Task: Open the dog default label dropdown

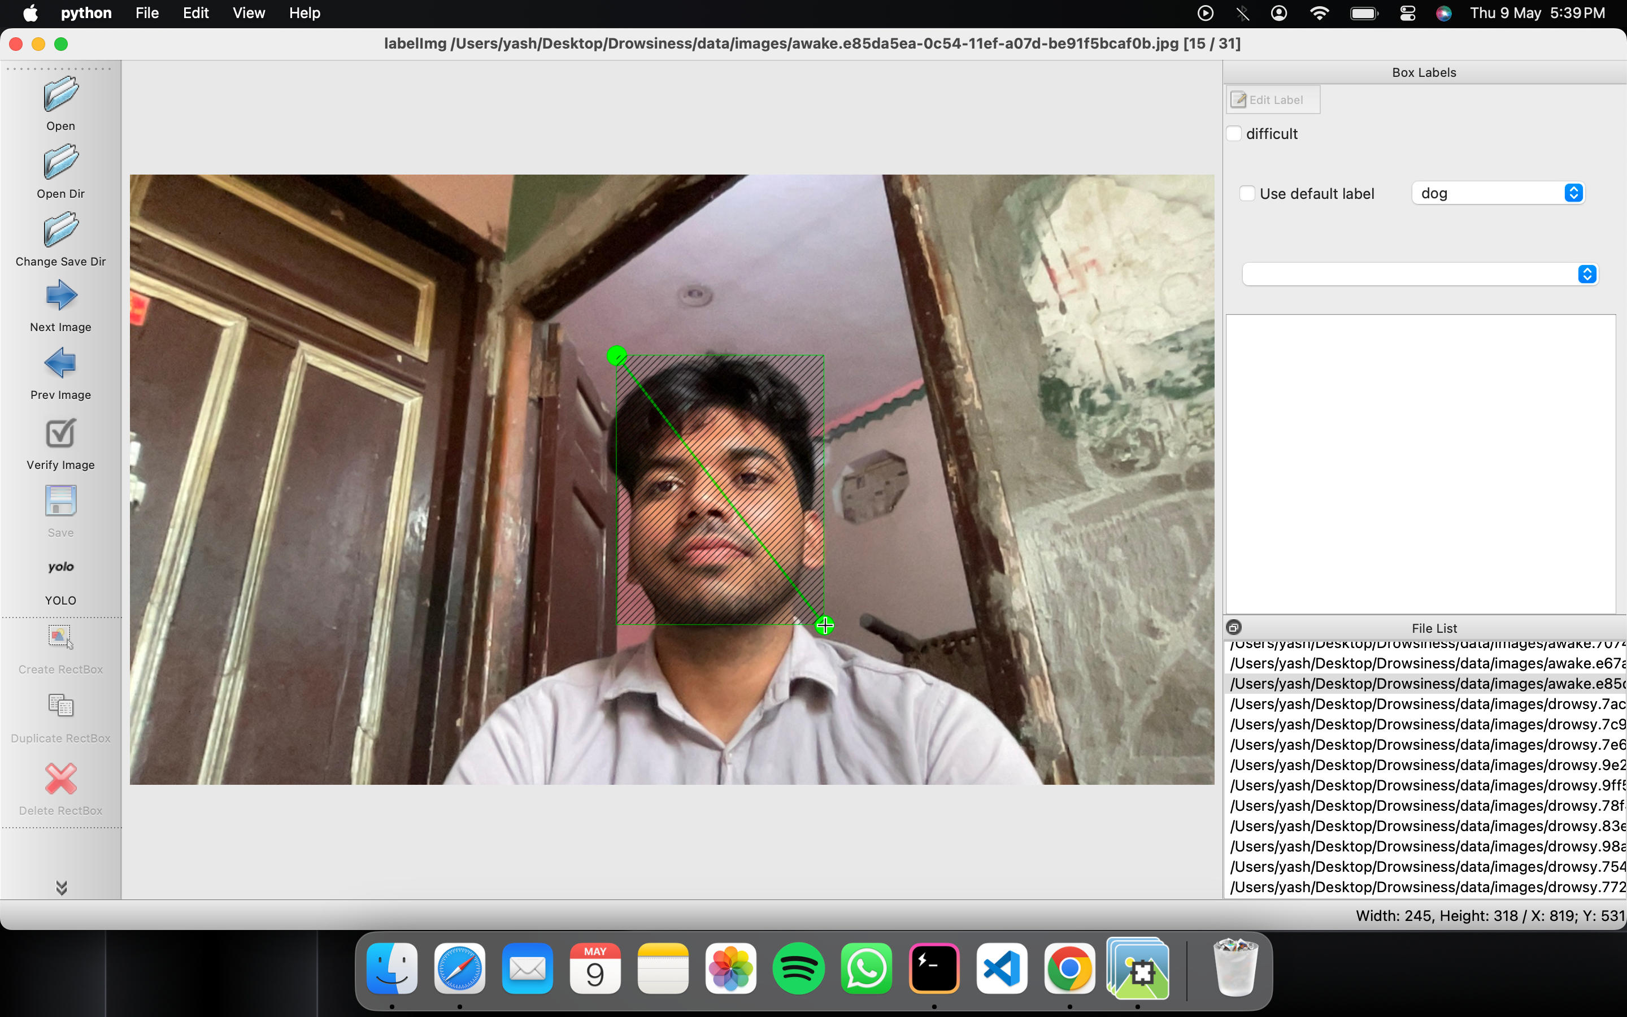Action: [1499, 194]
